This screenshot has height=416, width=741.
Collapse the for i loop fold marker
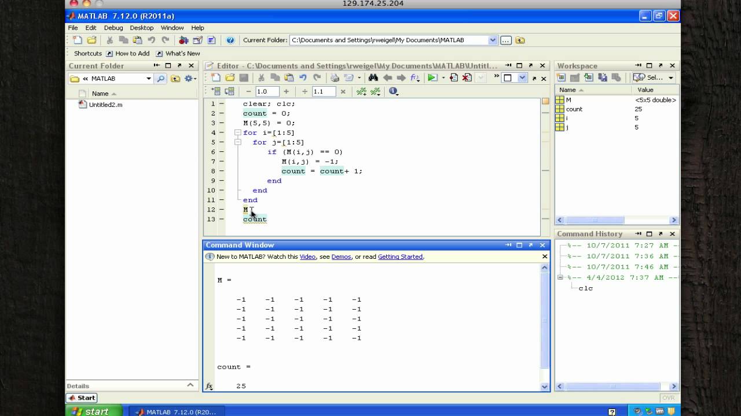point(237,133)
